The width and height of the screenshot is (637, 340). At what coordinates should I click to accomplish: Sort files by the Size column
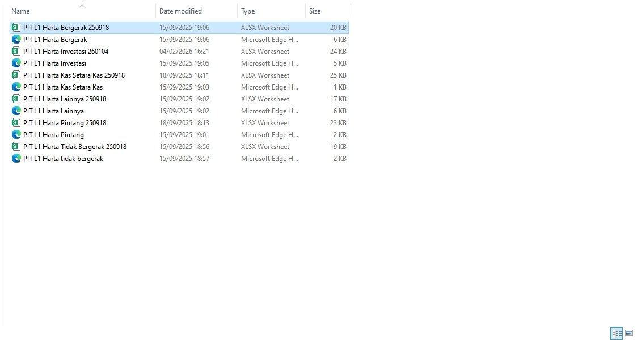[x=315, y=11]
